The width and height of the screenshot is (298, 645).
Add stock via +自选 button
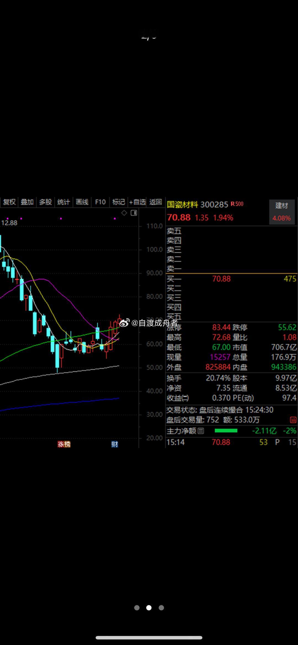137,202
